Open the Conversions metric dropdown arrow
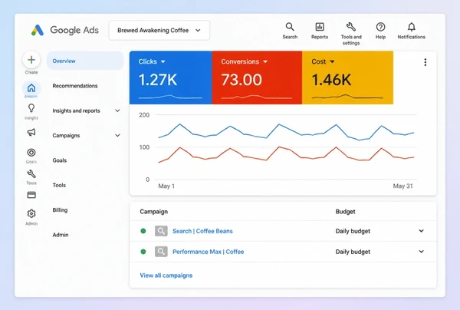Image resolution: width=460 pixels, height=310 pixels. click(x=265, y=61)
